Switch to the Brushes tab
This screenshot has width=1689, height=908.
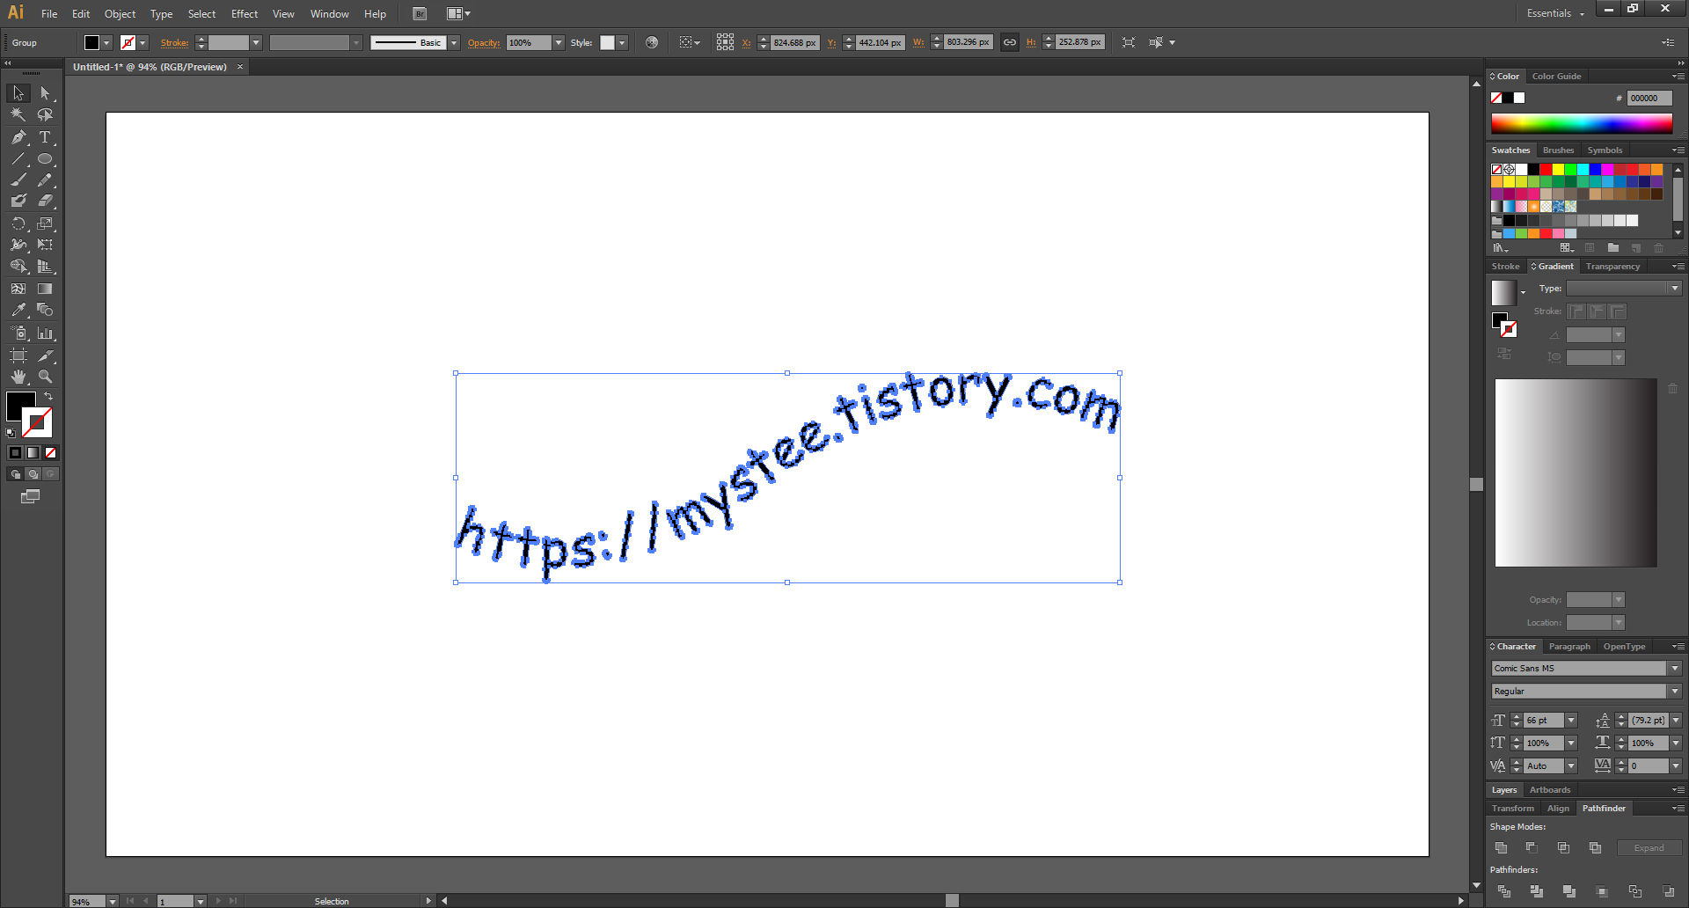pos(1558,150)
